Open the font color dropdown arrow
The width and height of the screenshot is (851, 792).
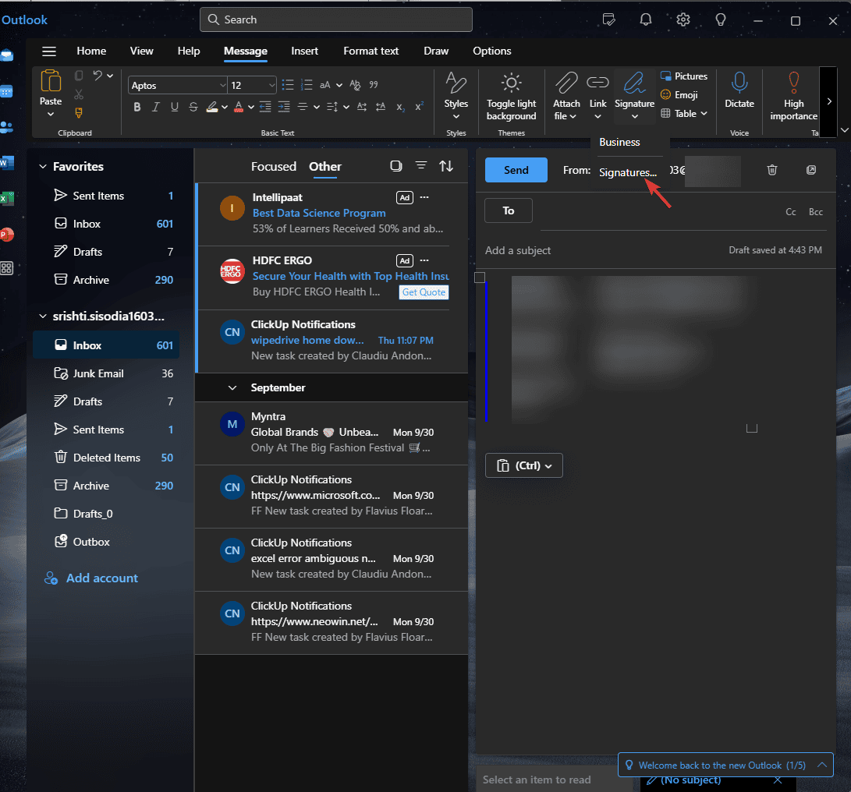pos(250,108)
